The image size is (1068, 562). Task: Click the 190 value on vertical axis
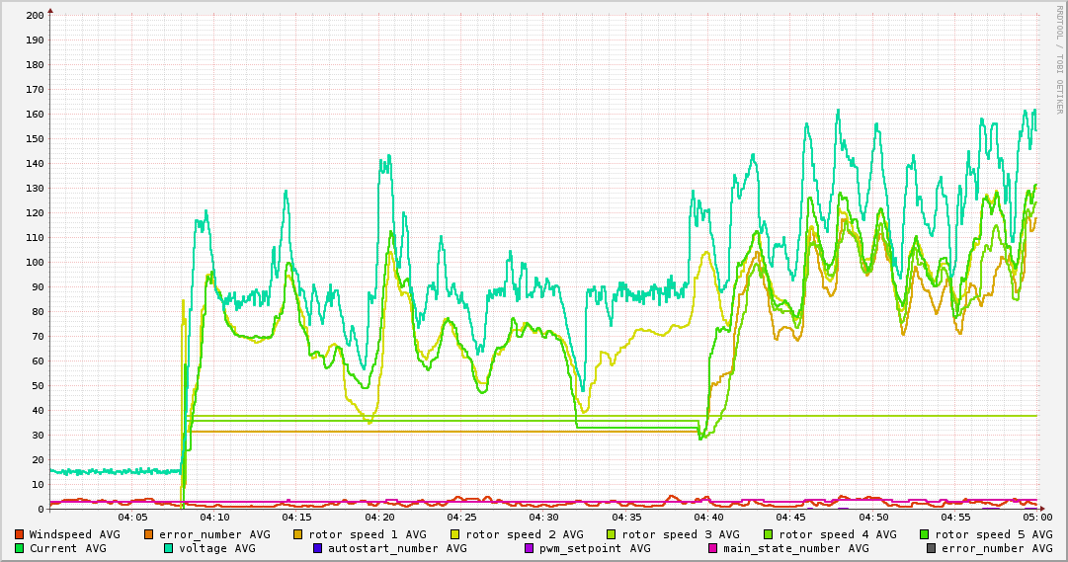click(x=36, y=40)
